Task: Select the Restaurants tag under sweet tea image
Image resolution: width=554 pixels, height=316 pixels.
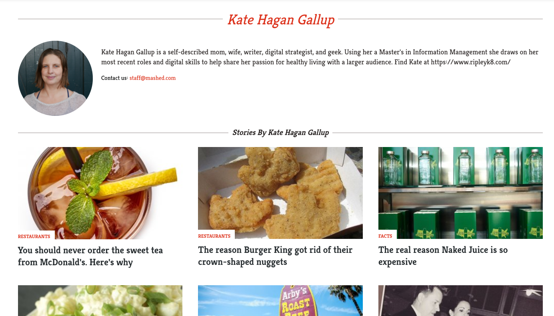Action: pos(34,237)
